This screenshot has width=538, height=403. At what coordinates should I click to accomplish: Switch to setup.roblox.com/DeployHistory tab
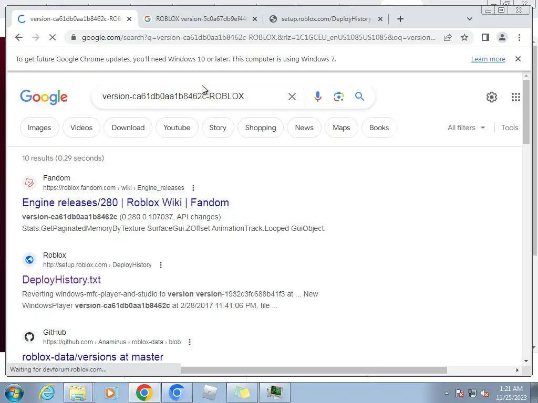[326, 19]
